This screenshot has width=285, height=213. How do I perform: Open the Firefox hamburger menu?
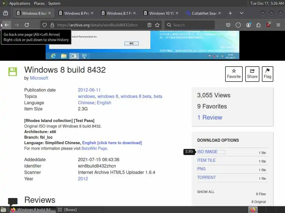pos(278,25)
